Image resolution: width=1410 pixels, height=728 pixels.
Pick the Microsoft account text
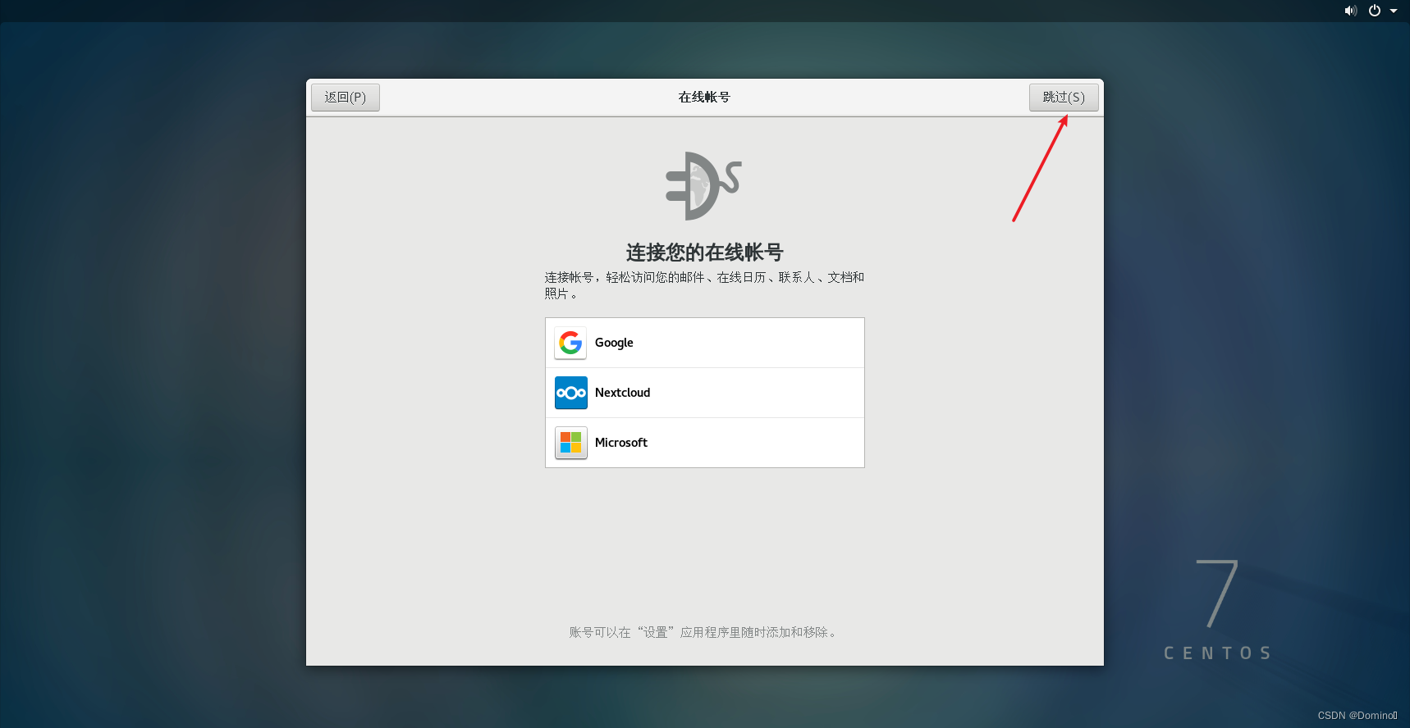[x=621, y=443]
